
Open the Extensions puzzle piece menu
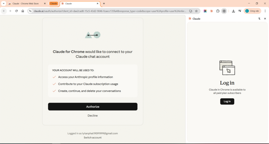[x=218, y=11]
